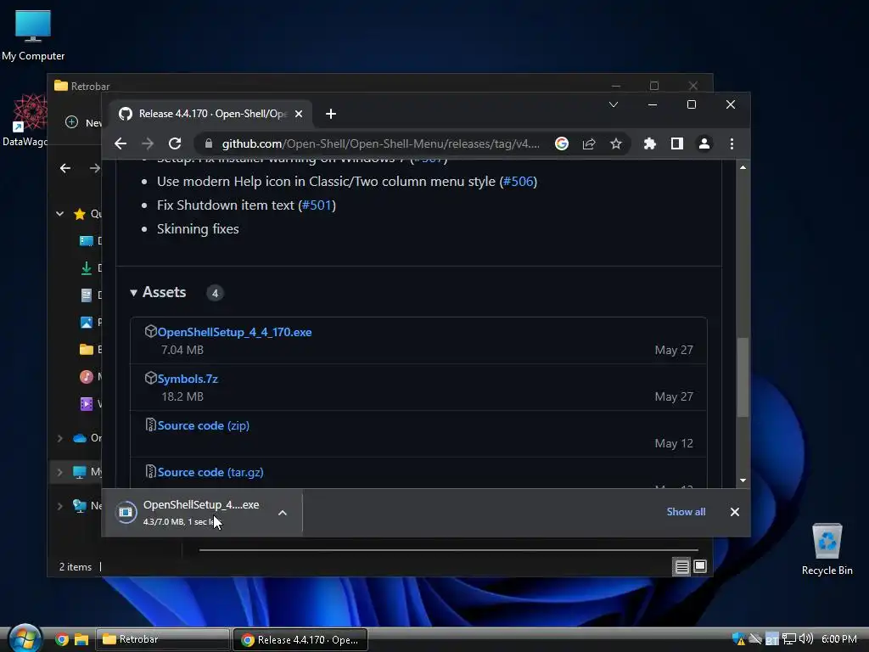Go back in Retrobar Explorer window
The width and height of the screenshot is (869, 652).
(x=65, y=168)
